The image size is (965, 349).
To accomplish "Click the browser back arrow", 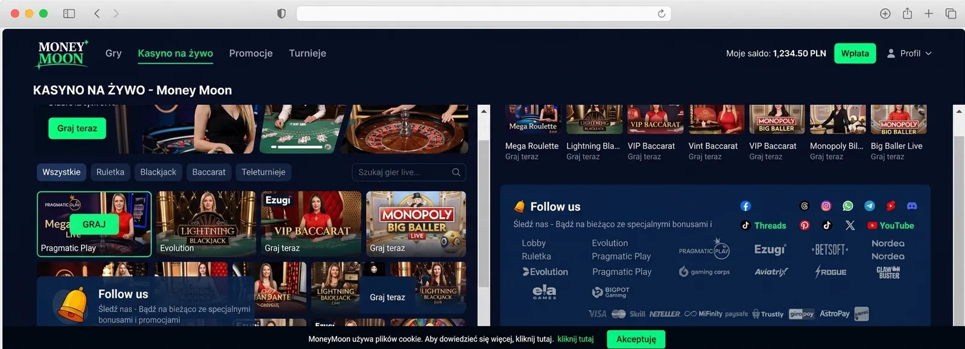I will pyautogui.click(x=96, y=13).
